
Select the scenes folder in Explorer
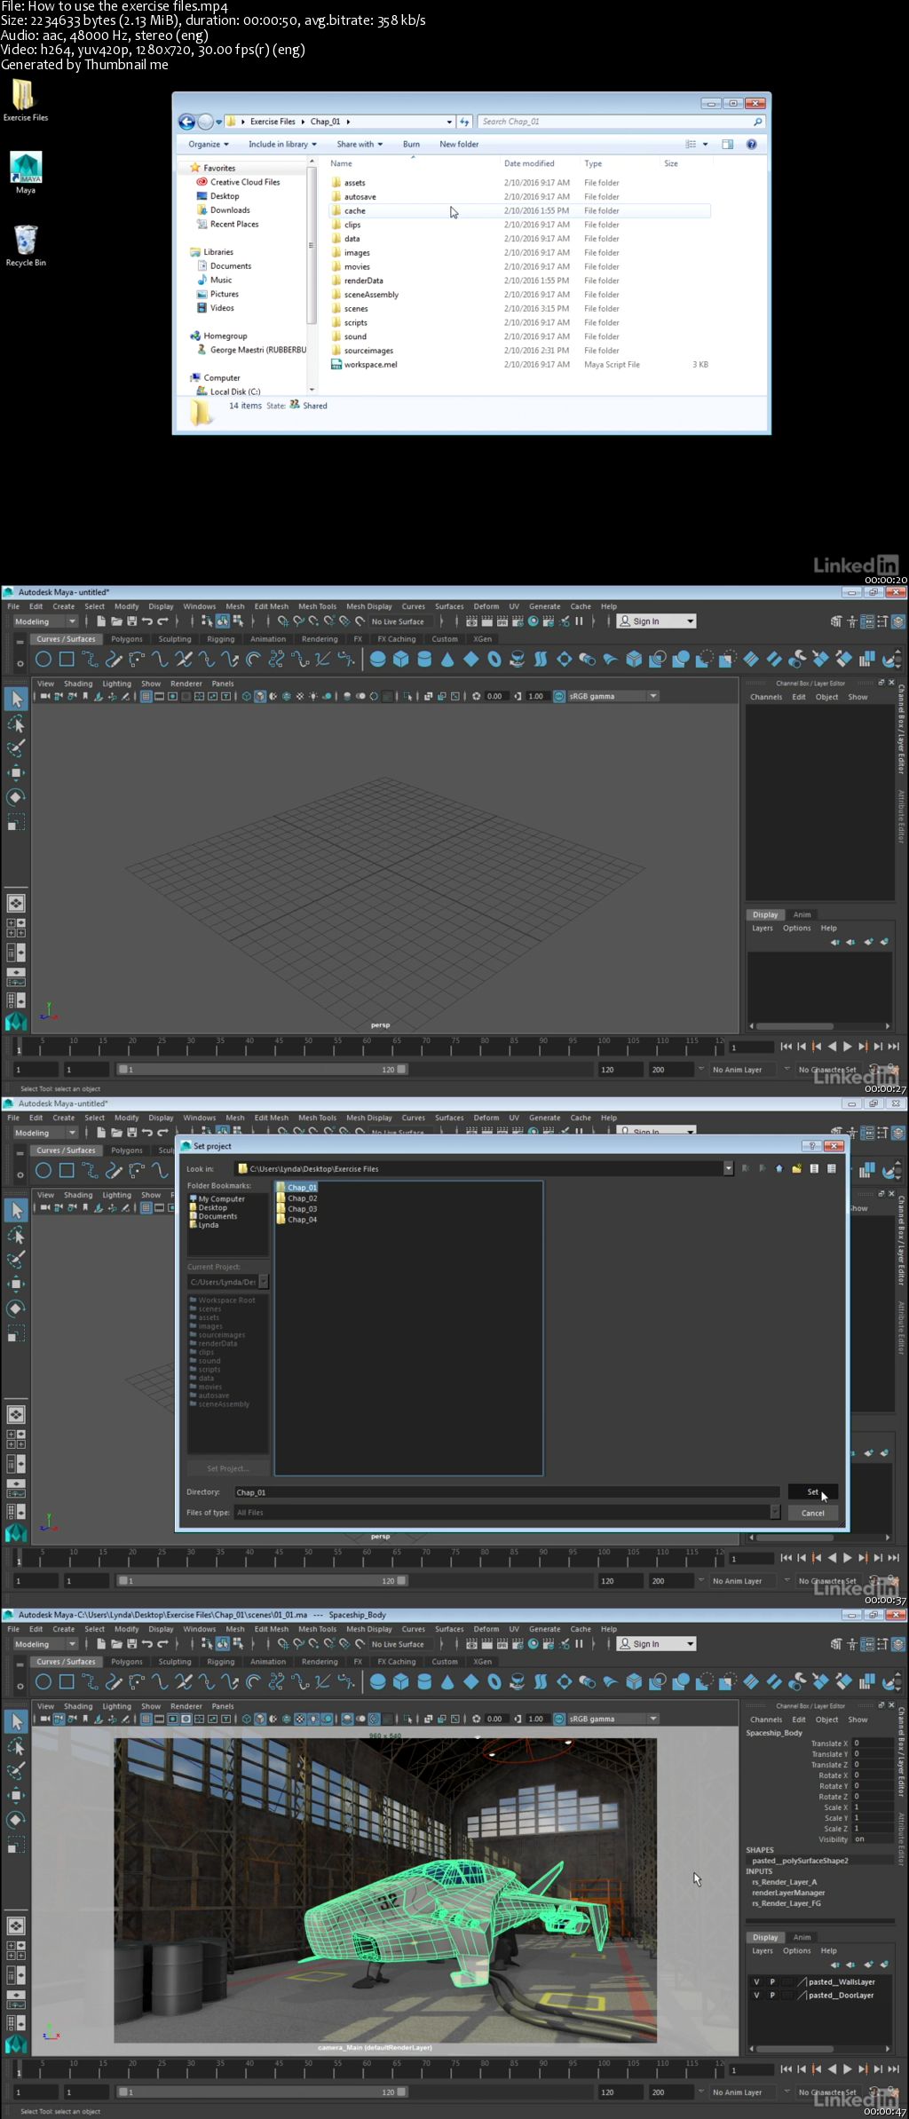click(356, 309)
